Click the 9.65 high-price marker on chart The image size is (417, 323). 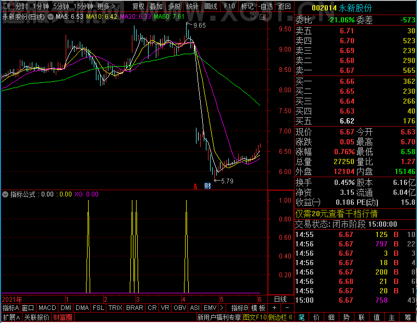(199, 26)
